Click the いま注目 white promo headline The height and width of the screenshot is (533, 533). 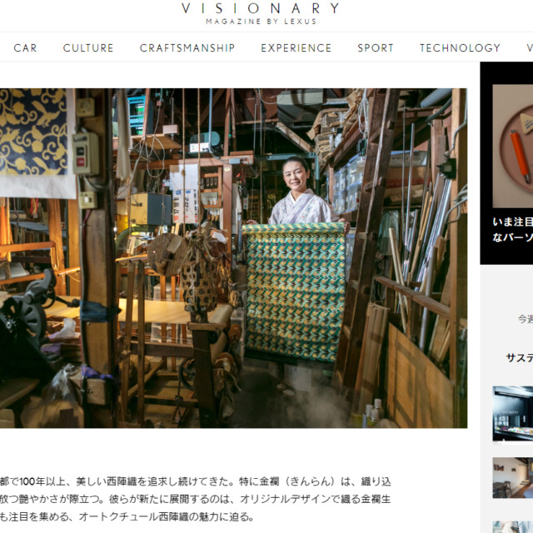513,230
